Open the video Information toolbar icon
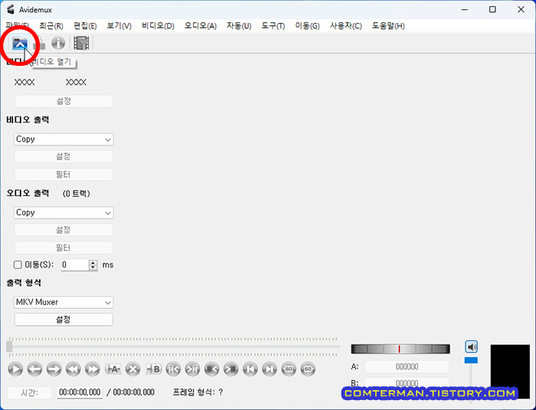The height and width of the screenshot is (410, 536). (x=58, y=43)
